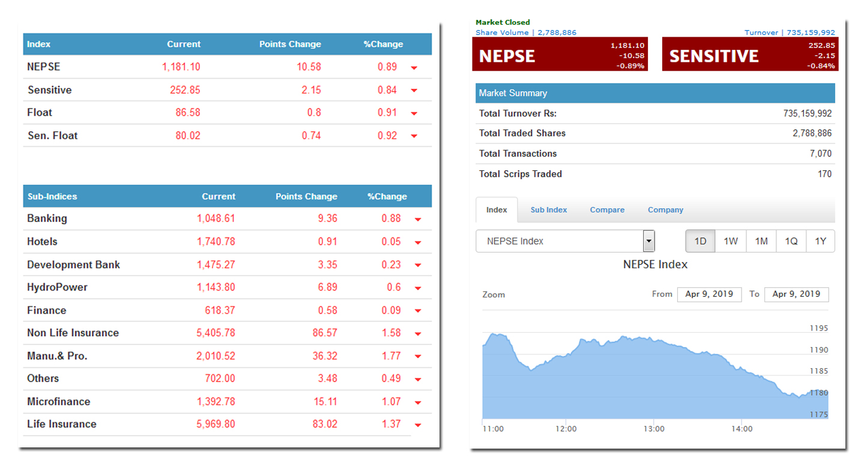Click the Total Transactions value 7,070
The height and width of the screenshot is (460, 855).
(821, 154)
